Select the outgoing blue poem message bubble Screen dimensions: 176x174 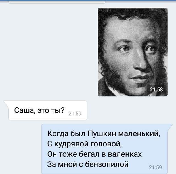[x=107, y=149]
